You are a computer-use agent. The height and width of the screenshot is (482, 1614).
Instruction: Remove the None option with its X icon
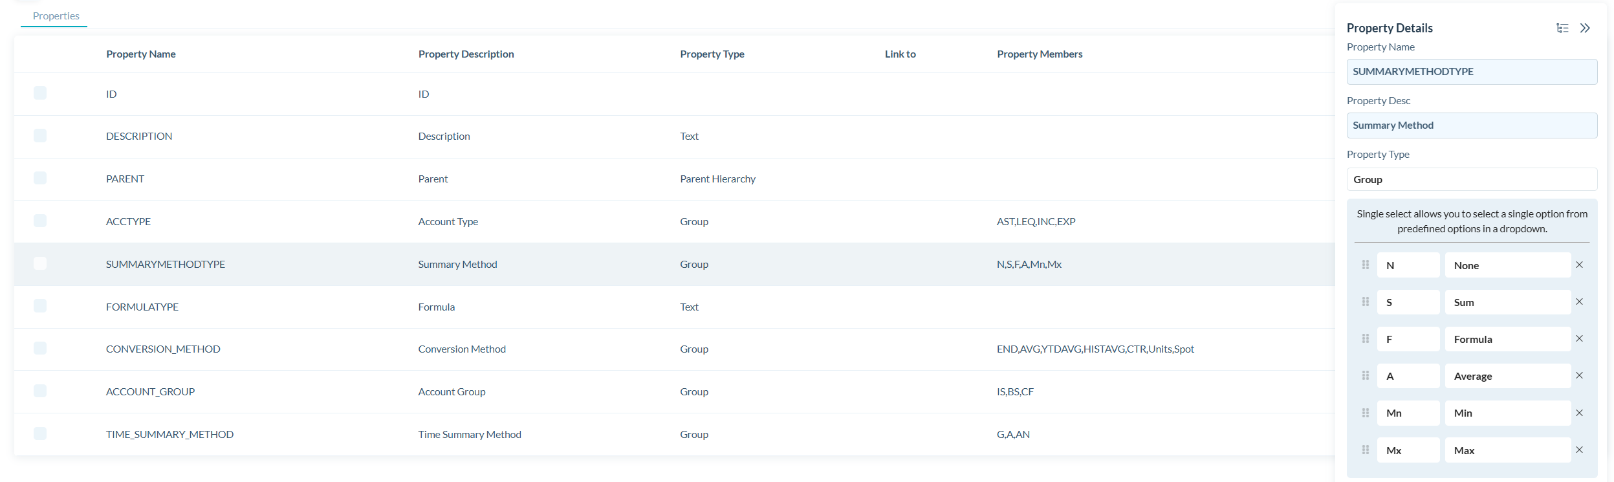pyautogui.click(x=1579, y=265)
